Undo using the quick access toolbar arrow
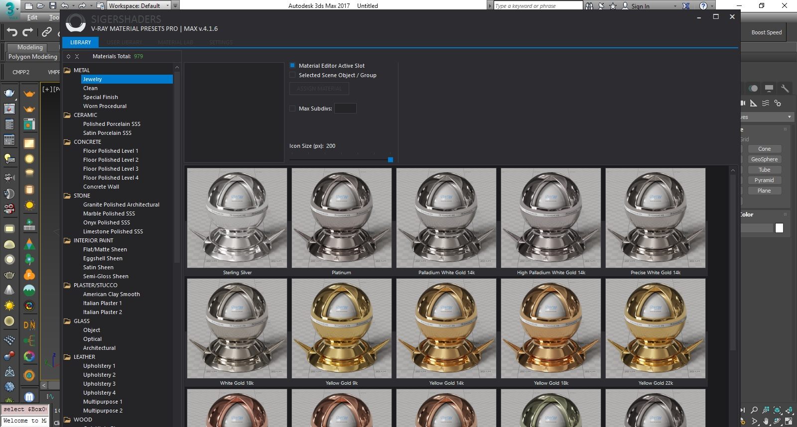Image resolution: width=797 pixels, height=427 pixels. pos(64,6)
